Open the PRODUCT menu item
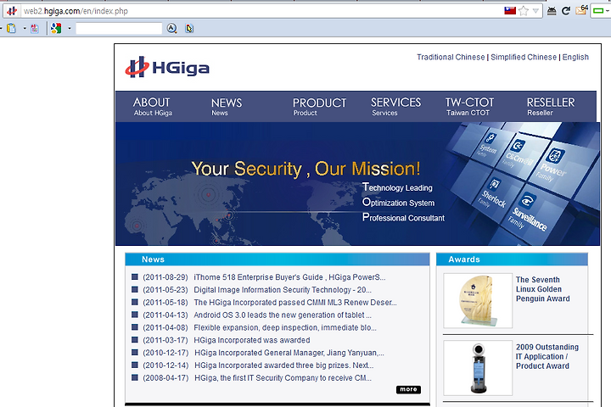This screenshot has width=611, height=407. [x=319, y=107]
